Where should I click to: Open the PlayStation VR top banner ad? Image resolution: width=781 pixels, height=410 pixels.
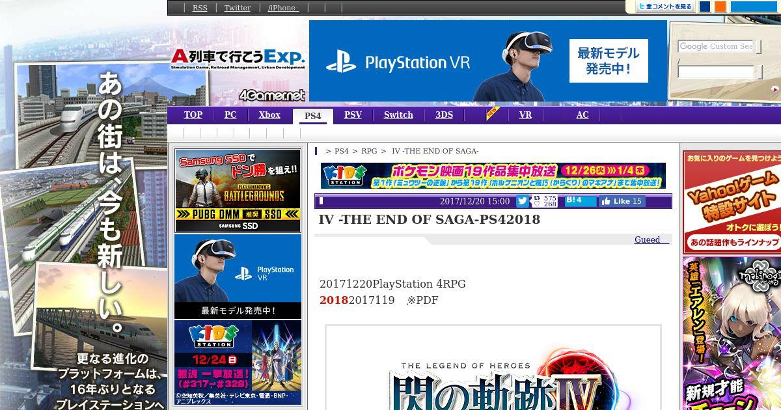(488, 61)
